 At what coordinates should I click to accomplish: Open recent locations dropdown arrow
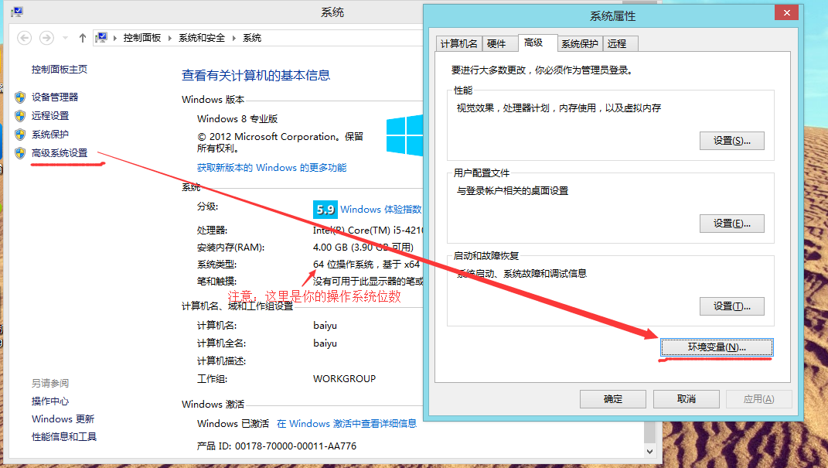pyautogui.click(x=65, y=38)
